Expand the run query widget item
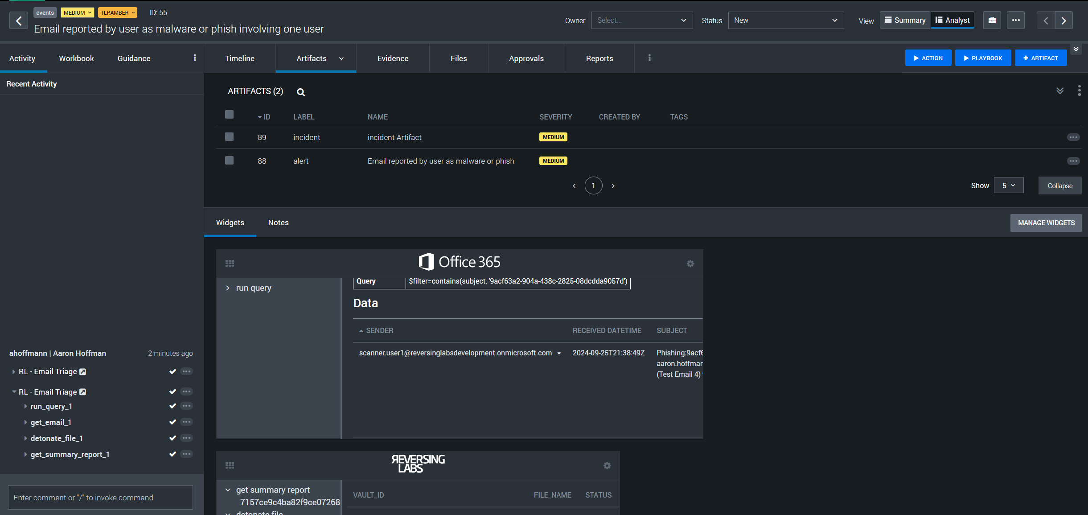This screenshot has height=515, width=1088. point(228,288)
